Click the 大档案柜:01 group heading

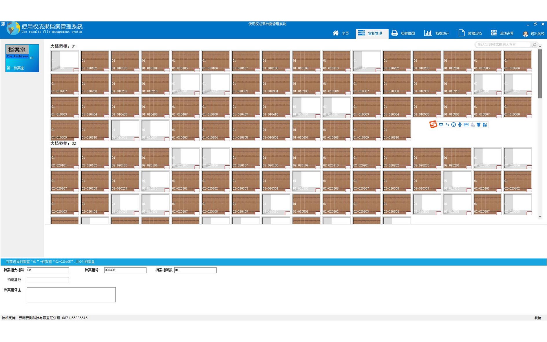click(x=63, y=46)
